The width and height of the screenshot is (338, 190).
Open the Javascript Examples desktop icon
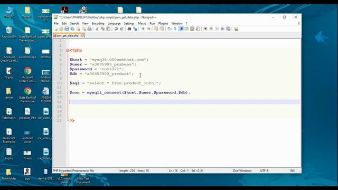[9, 136]
